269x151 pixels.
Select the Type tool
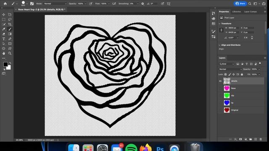click(x=4, y=39)
